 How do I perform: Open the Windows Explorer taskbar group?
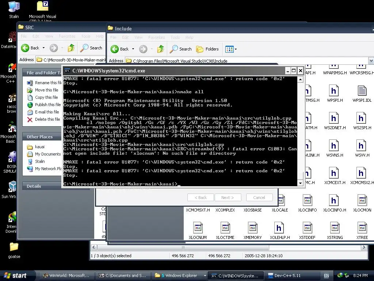click(180, 276)
